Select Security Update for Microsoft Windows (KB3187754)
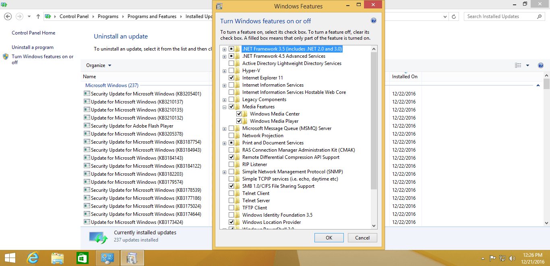Image resolution: width=550 pixels, height=266 pixels. (x=146, y=142)
